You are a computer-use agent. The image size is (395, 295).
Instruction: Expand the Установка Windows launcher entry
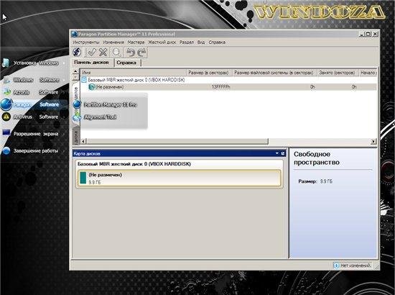tap(36, 63)
